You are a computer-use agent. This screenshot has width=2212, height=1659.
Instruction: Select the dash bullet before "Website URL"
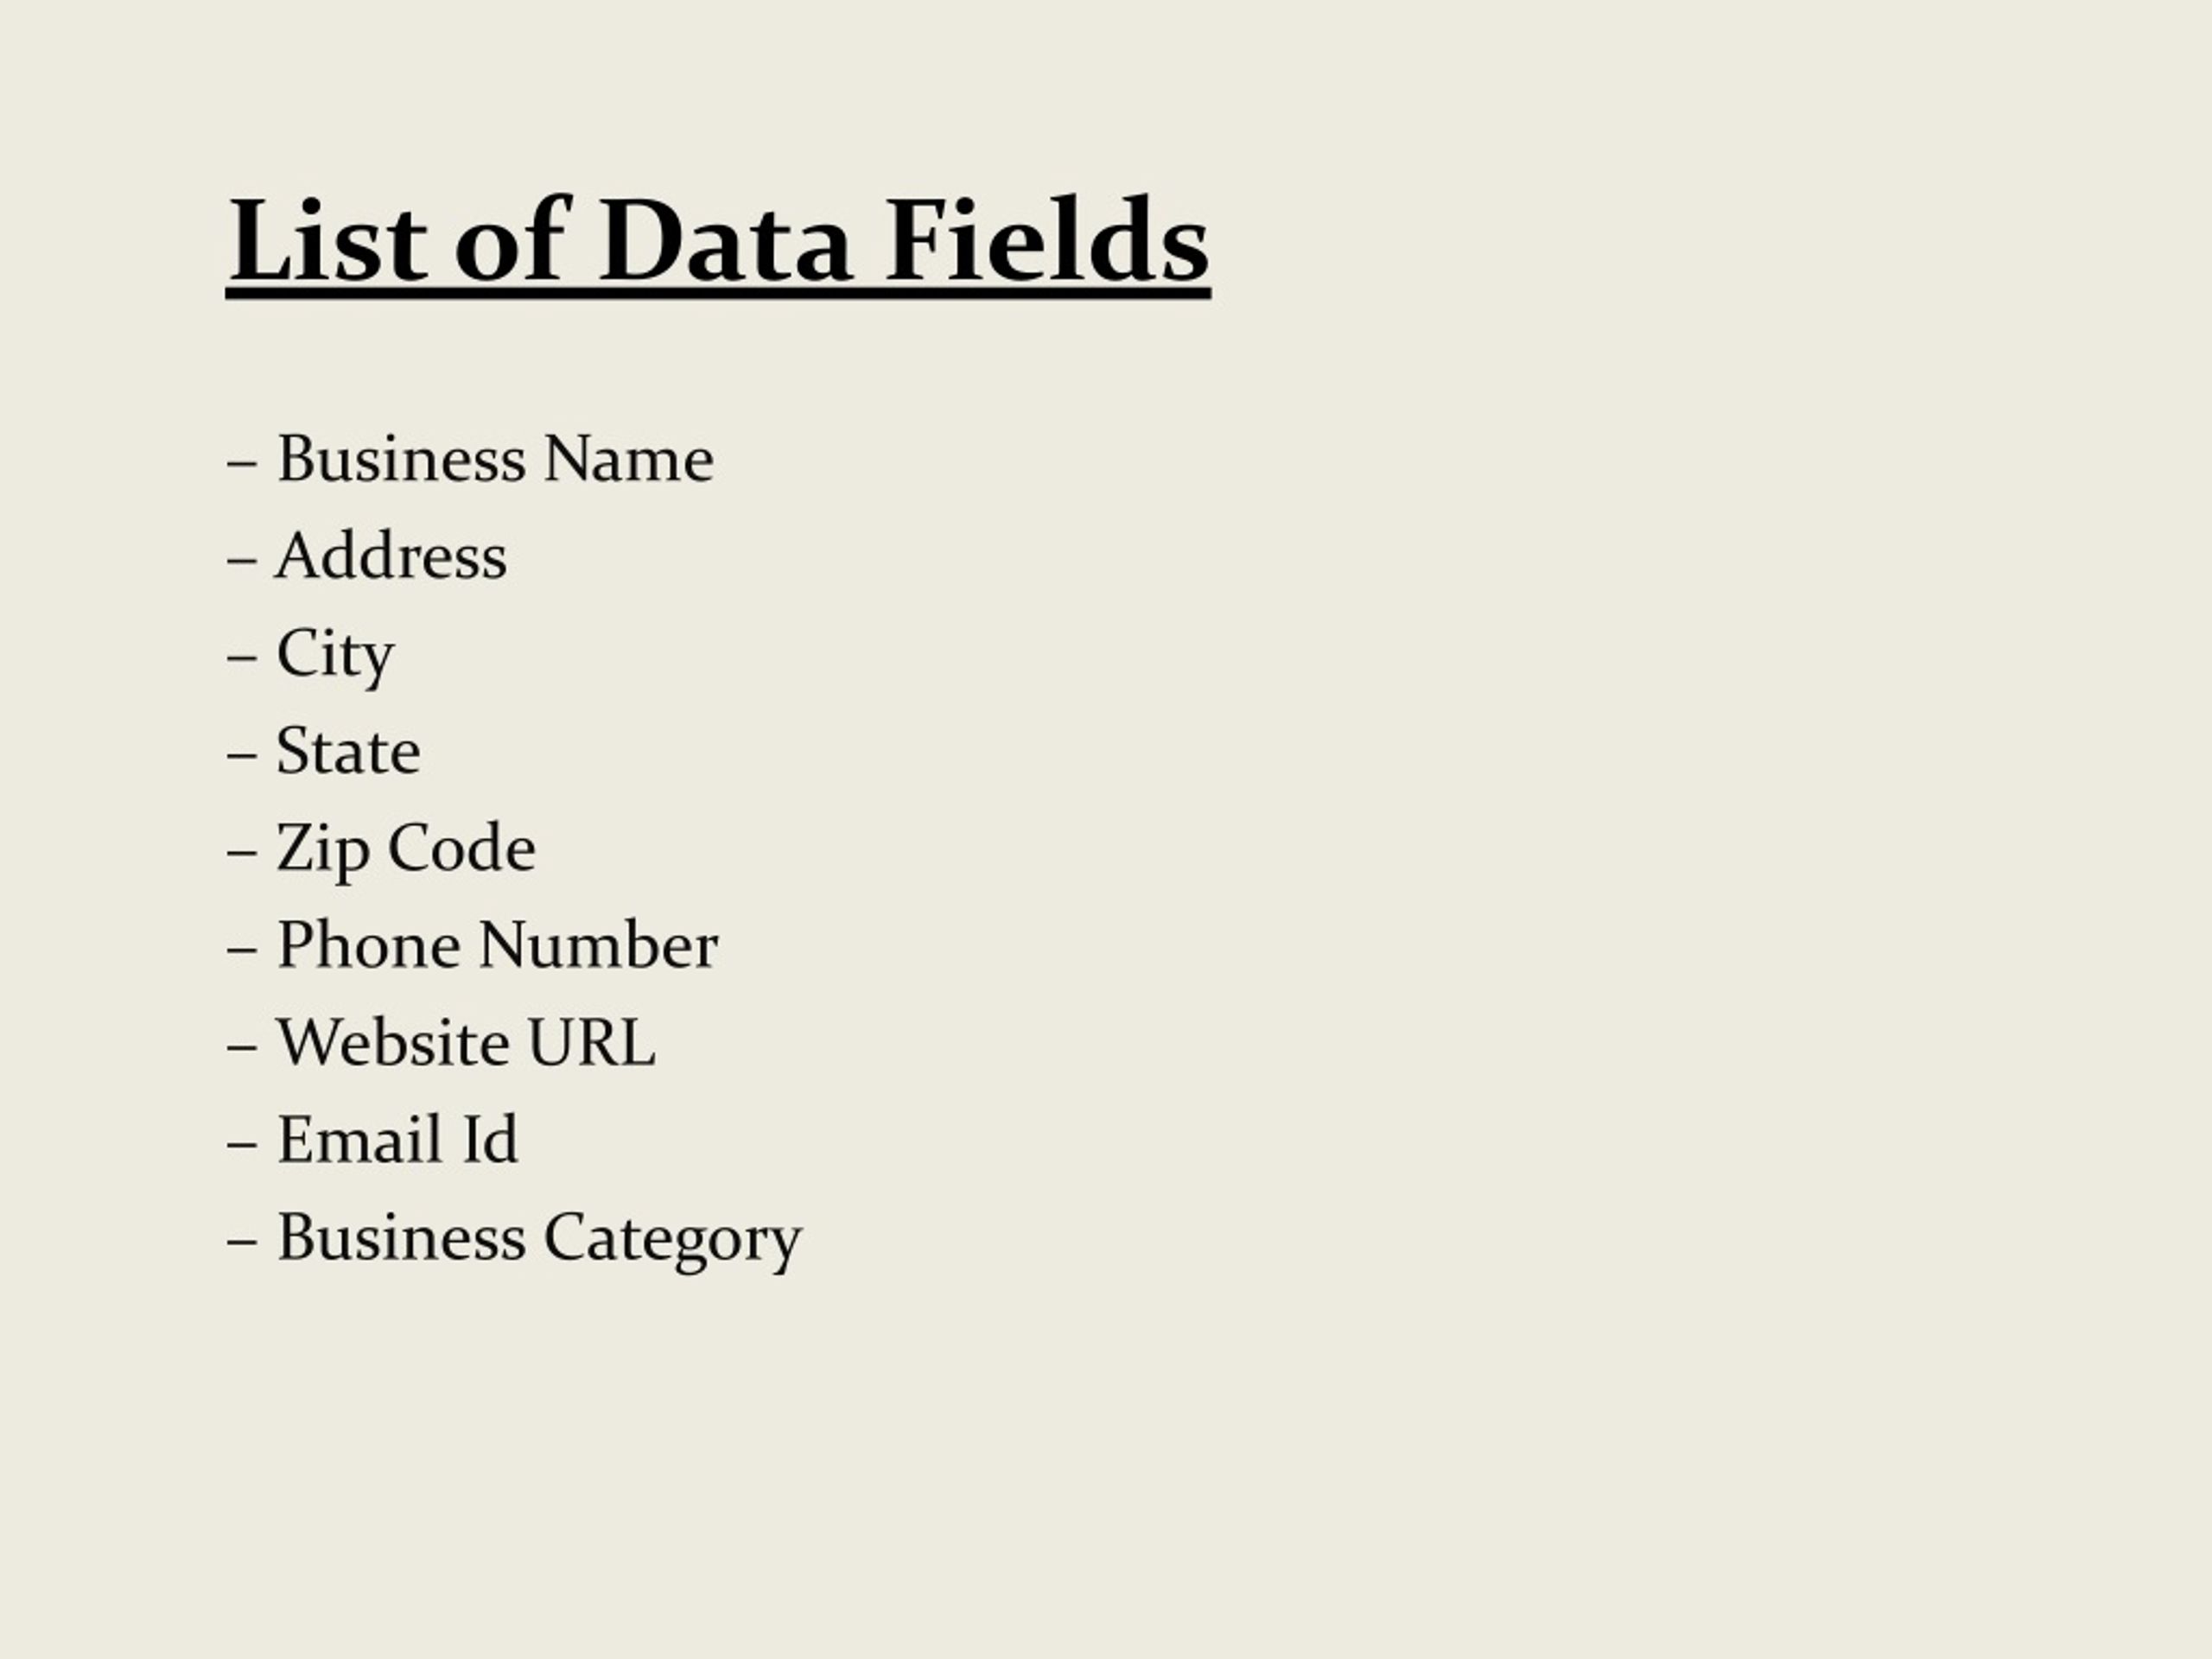point(242,1045)
